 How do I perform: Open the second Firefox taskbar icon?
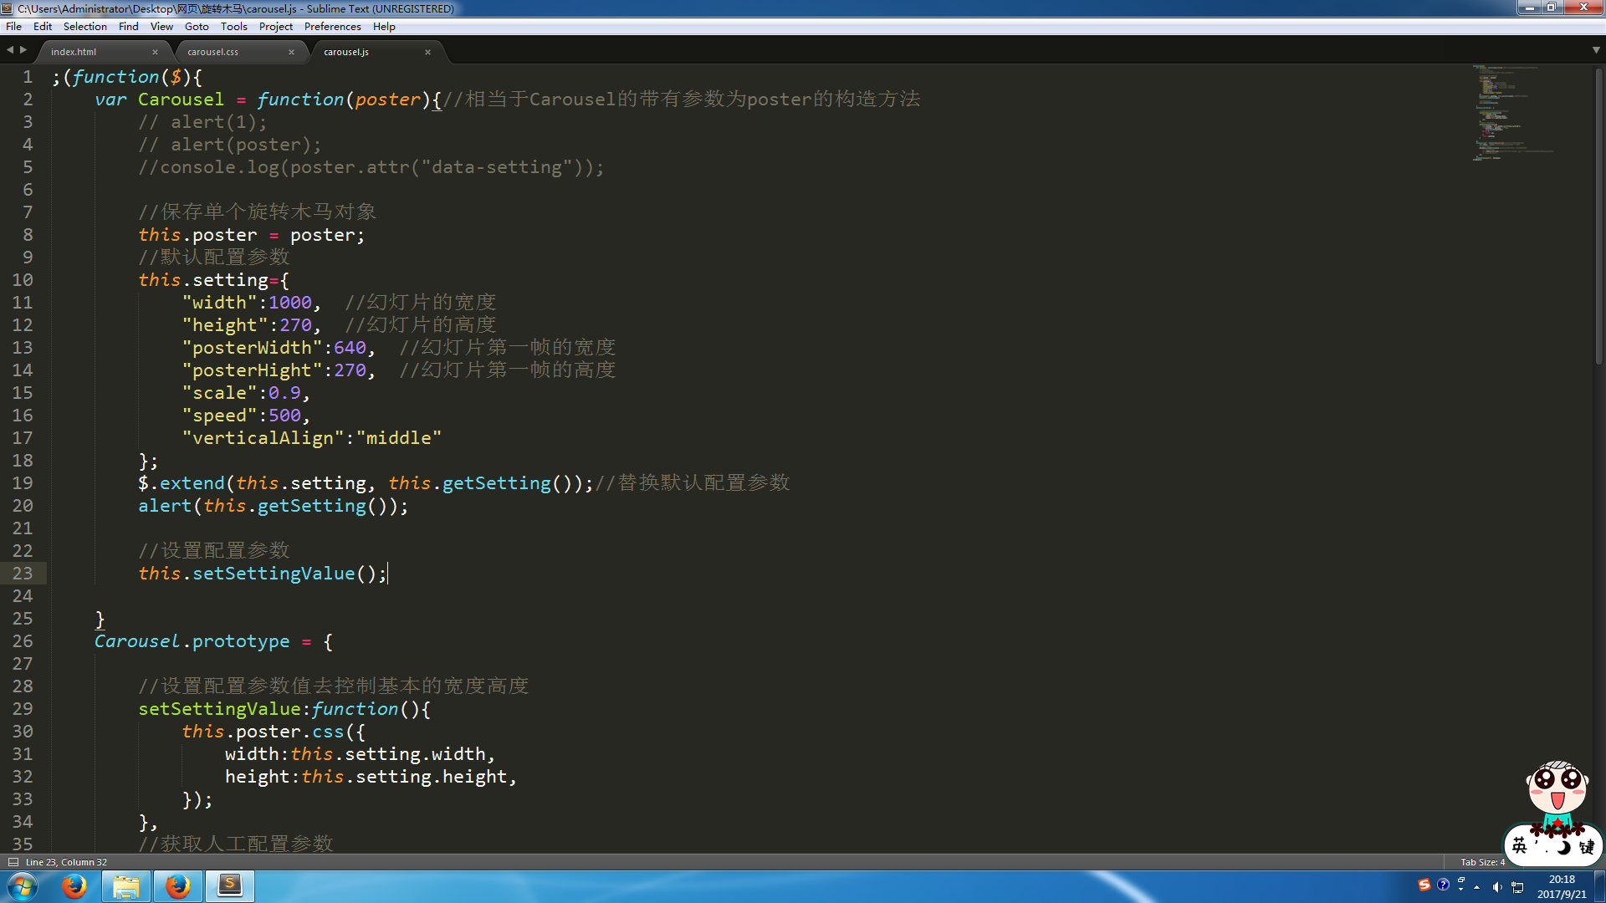click(177, 886)
